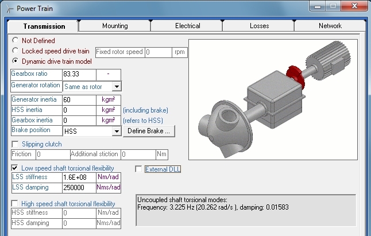Enable the Slipping clutch checkbox

point(15,144)
